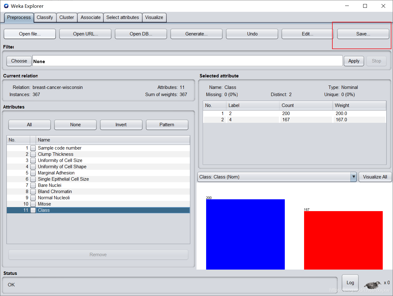
Task: Apply the selected filter
Action: click(354, 61)
